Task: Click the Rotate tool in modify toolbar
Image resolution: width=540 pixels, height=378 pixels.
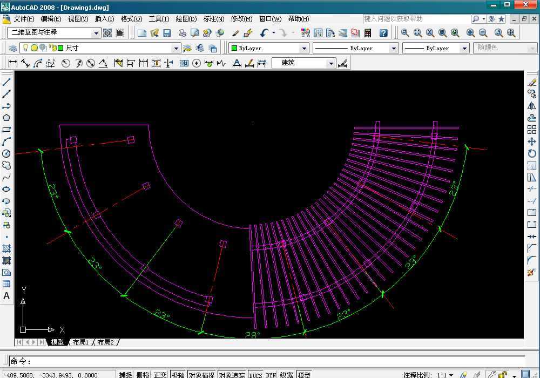Action: tap(532, 153)
